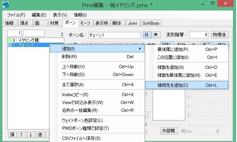Toggle the 英 language button

click(156, 35)
